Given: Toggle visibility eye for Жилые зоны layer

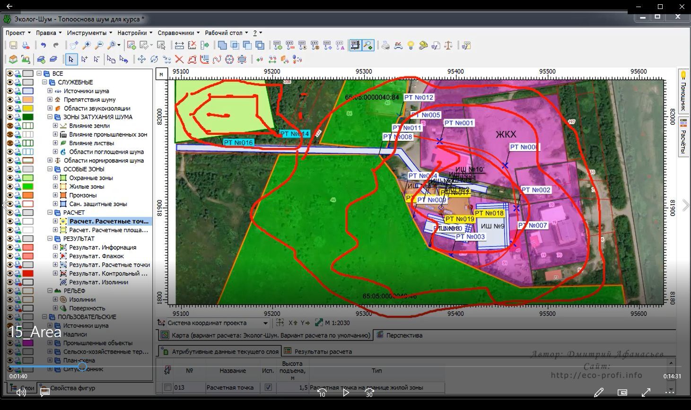Looking at the screenshot, I should (x=10, y=186).
